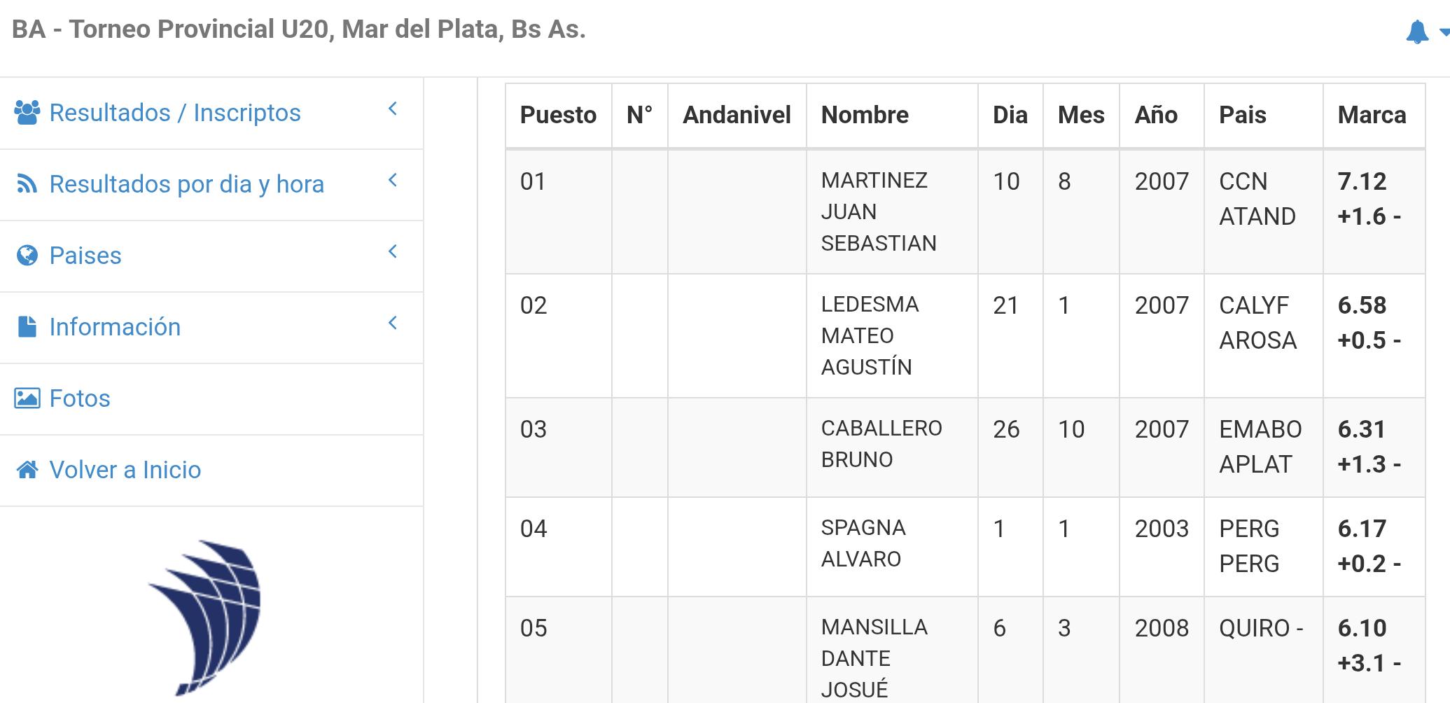Expand the Paises submenu arrow

(393, 251)
